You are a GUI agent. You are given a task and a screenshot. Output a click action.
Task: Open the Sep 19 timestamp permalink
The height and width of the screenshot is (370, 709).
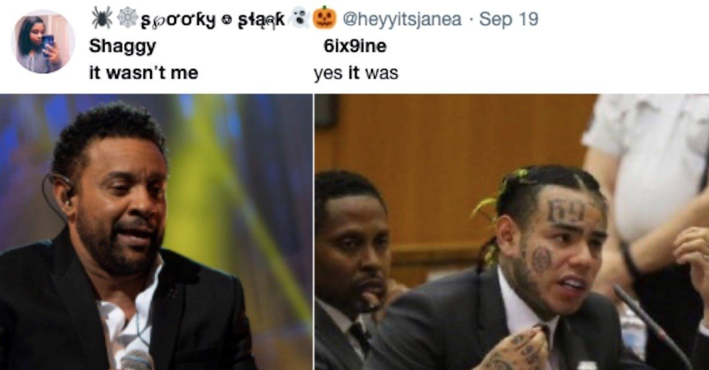(x=509, y=19)
